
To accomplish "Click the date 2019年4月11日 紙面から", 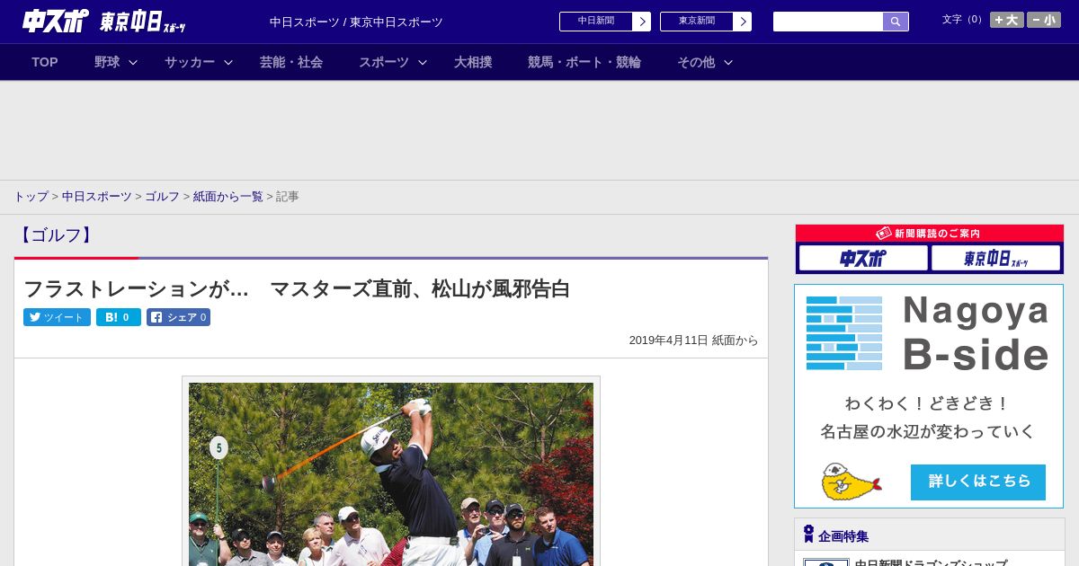I will click(693, 340).
